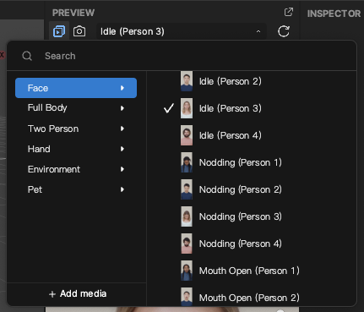Open the Environment category

point(76,169)
